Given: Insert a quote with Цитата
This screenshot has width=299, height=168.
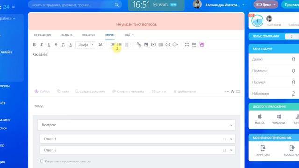Looking at the screenshot, I should 159,91.
